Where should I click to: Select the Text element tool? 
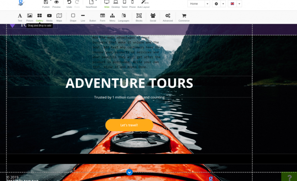tap(20, 17)
